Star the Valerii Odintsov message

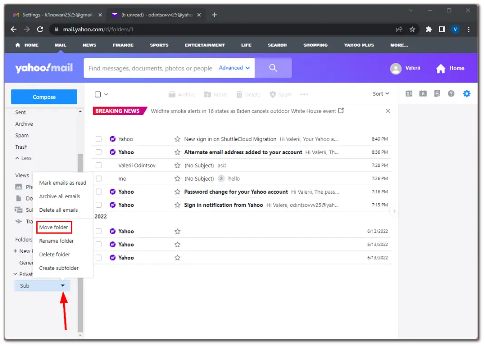click(x=177, y=166)
